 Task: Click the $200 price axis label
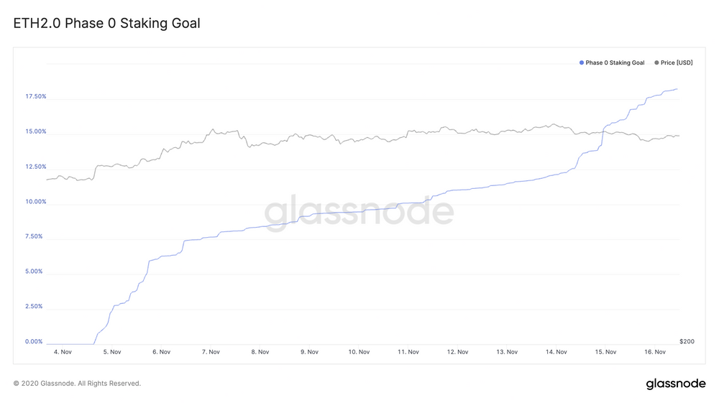(x=687, y=342)
